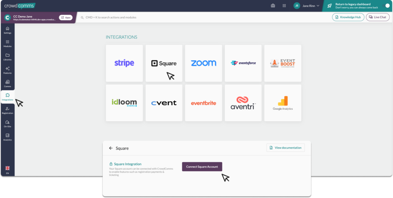Viewport: 393px width, 198px height.
Task: Click the Return to legacy dashboard text
Action: coord(353,4)
